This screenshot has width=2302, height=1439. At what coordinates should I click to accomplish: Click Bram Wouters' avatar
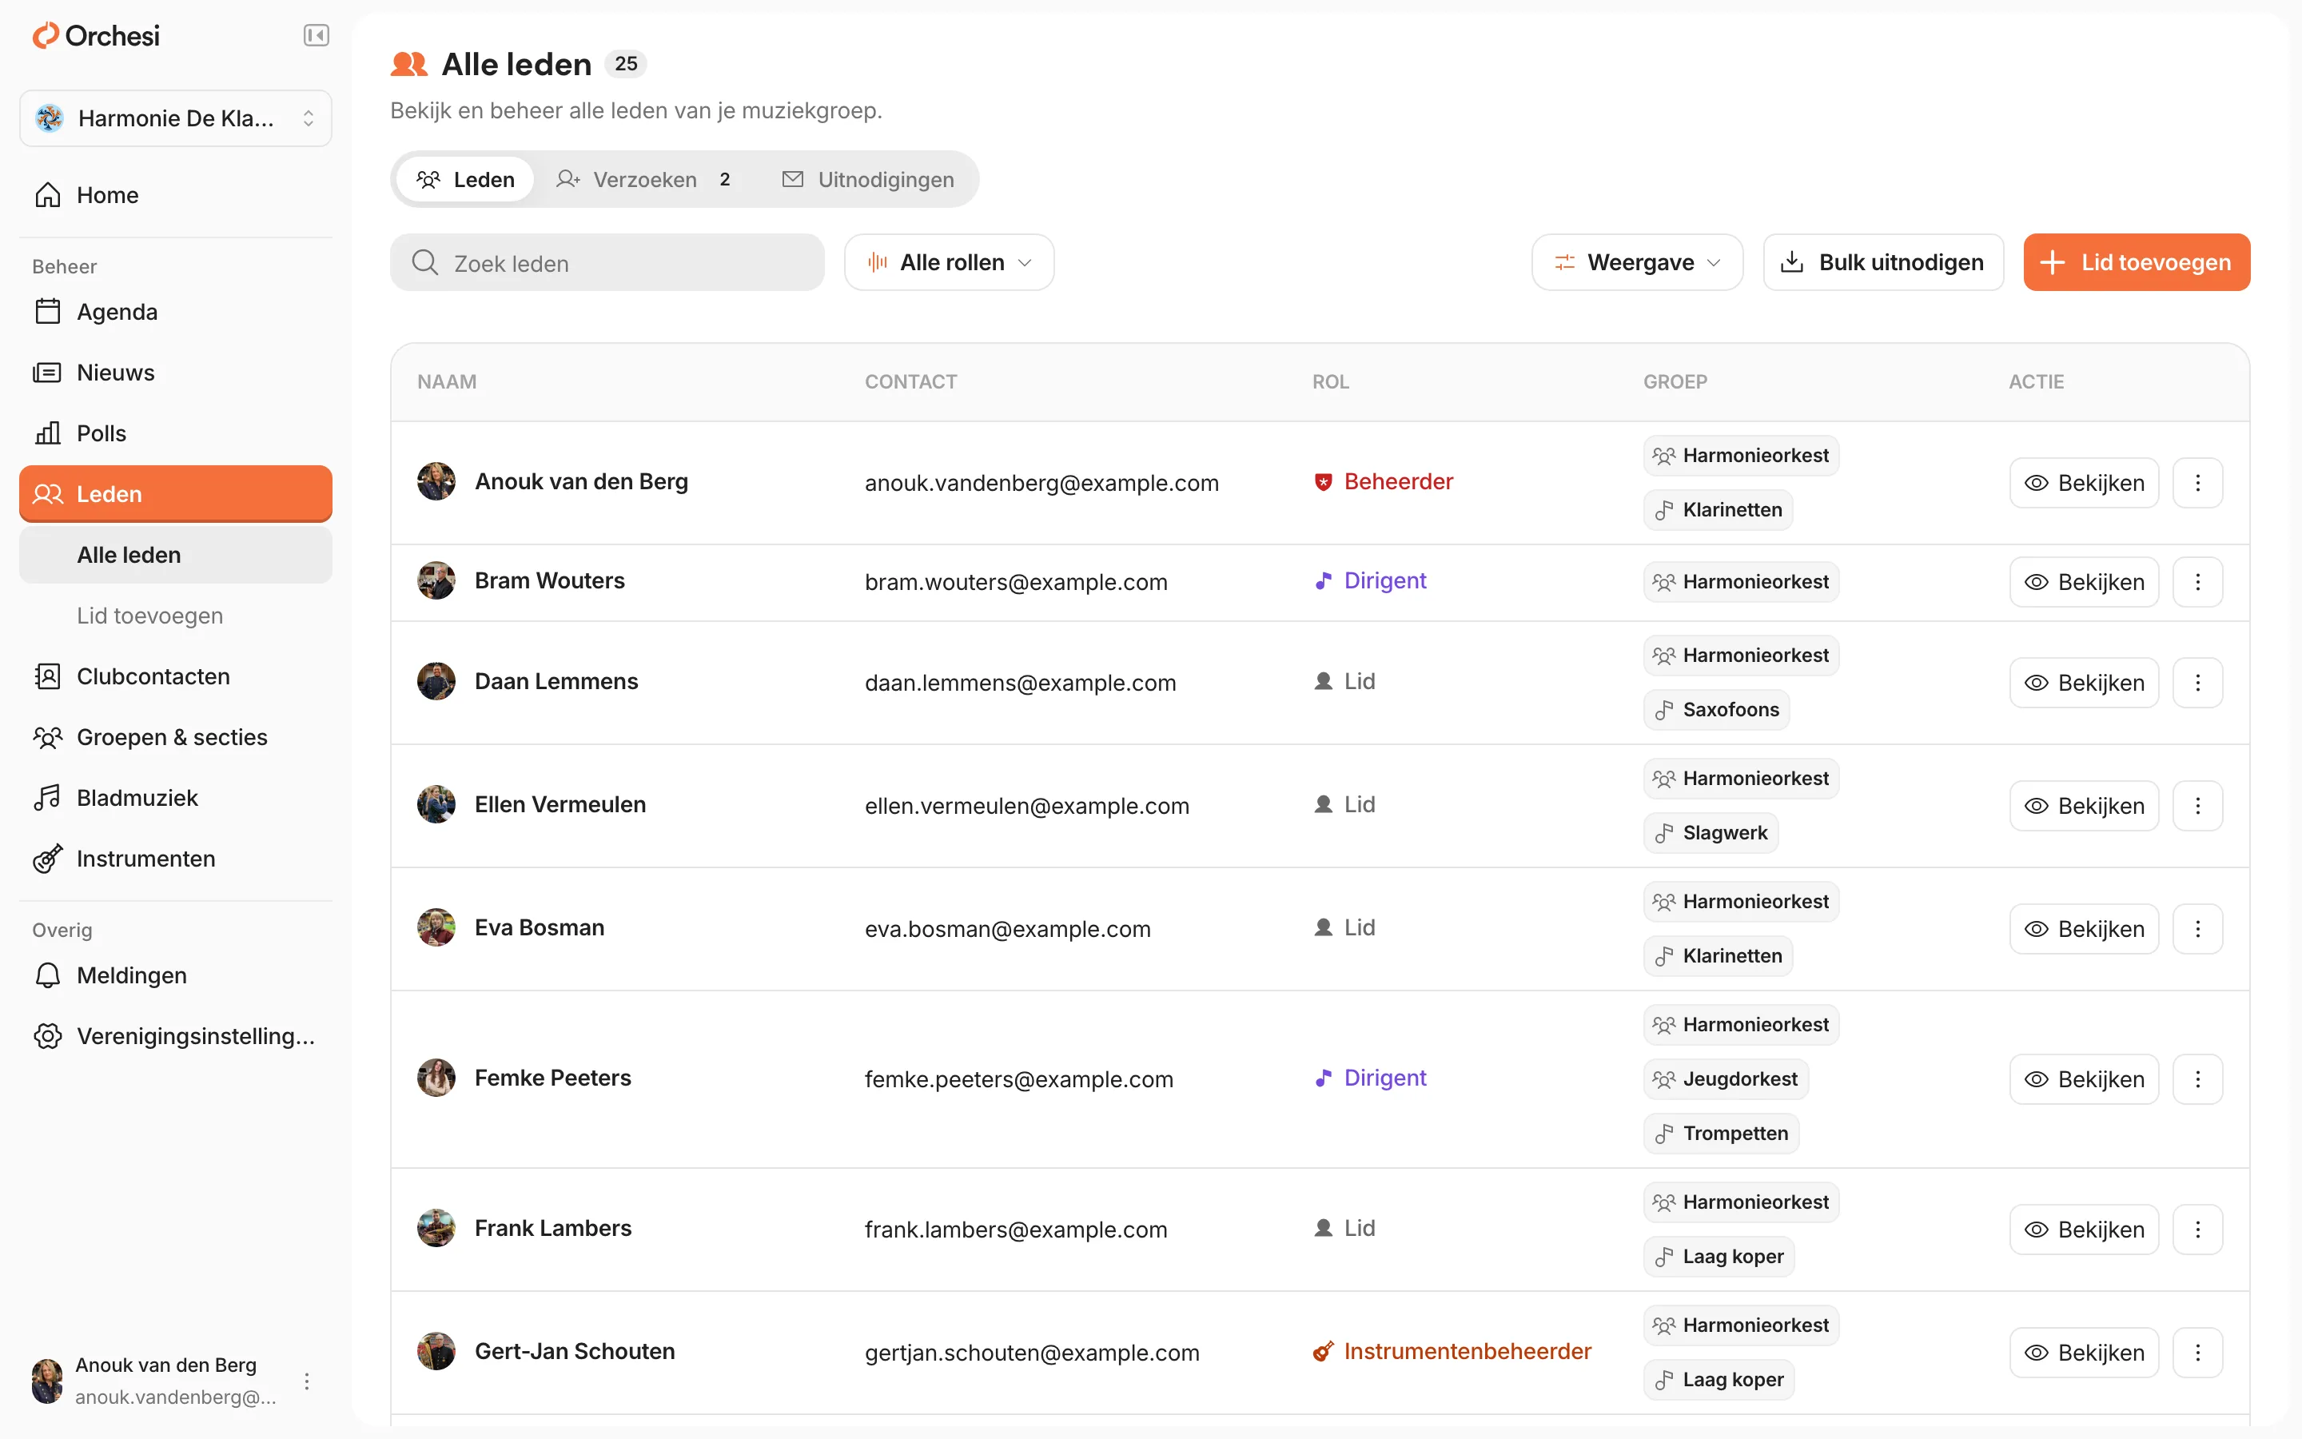coord(436,580)
